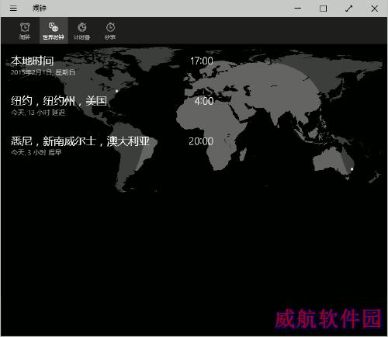Open the hamburger menu

click(x=13, y=9)
